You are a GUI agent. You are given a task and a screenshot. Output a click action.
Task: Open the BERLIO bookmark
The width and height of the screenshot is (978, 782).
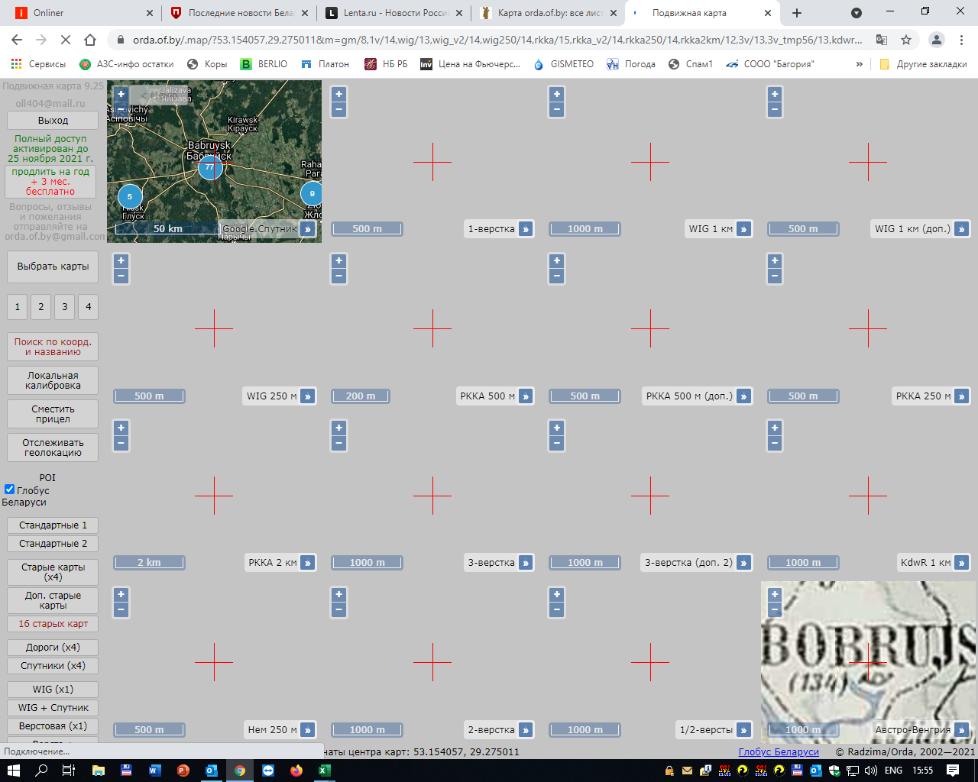[264, 64]
